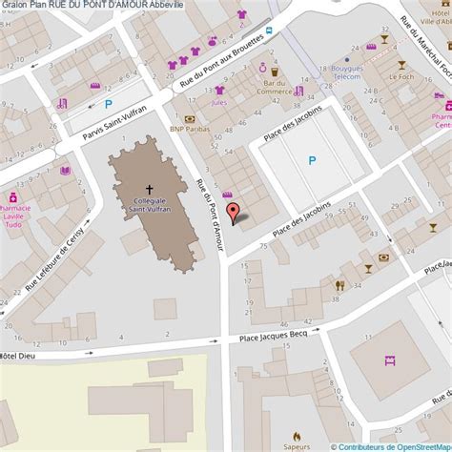Screen dimensions: 452x452
Task: Click the red location pin marker
Action: pos(233,214)
